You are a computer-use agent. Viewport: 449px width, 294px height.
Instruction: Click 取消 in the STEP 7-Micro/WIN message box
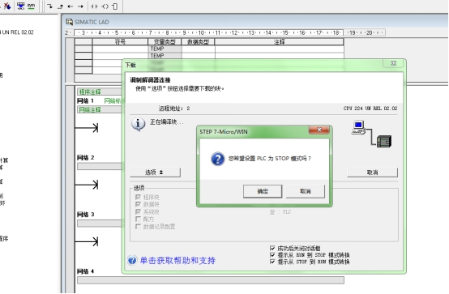pos(306,191)
